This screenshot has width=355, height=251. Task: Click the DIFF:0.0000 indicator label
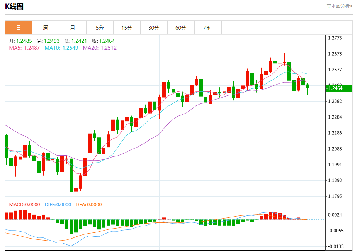(58, 205)
